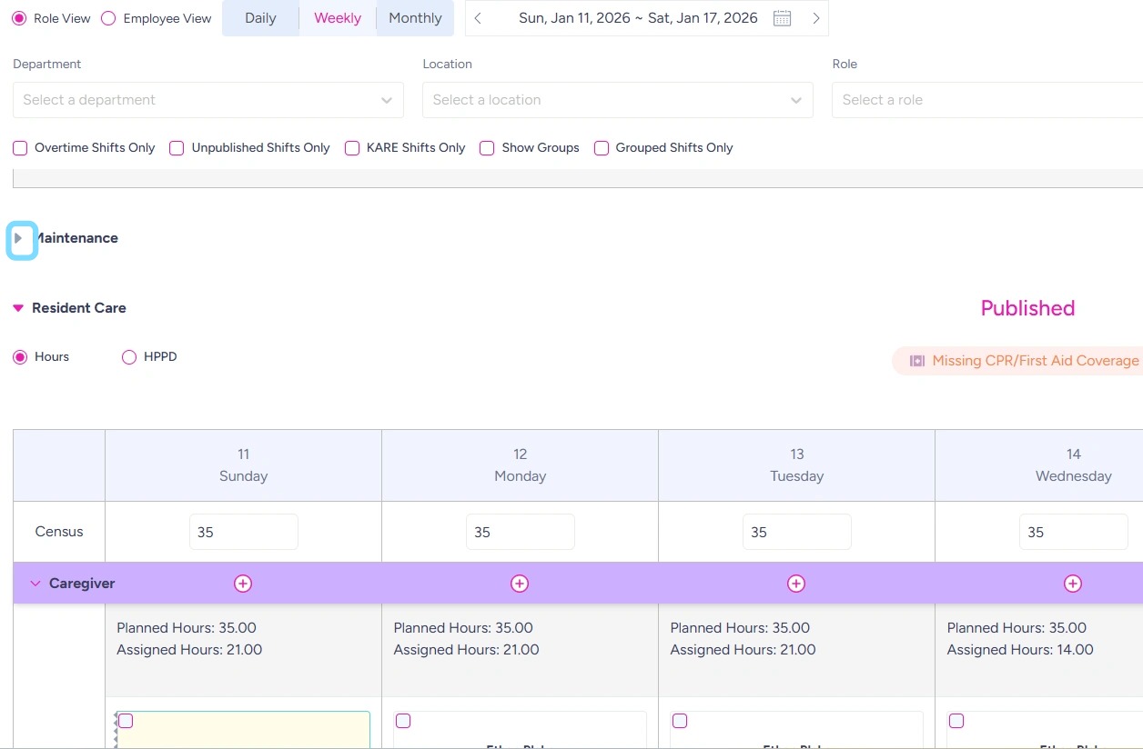Open the calendar date picker icon
This screenshot has width=1143, height=749.
[x=782, y=18]
